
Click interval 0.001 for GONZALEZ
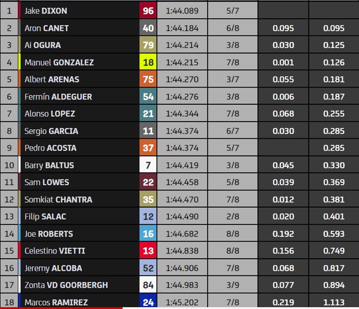[x=283, y=62]
